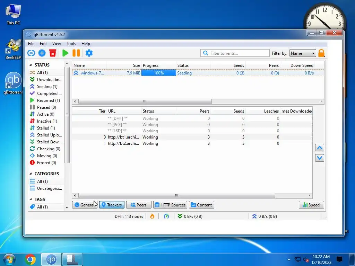The height and width of the screenshot is (266, 355).
Task: Select the Paused (0) filter
Action: click(46, 107)
